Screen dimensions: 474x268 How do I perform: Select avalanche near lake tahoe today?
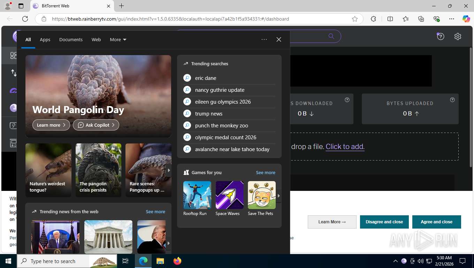tap(229, 149)
